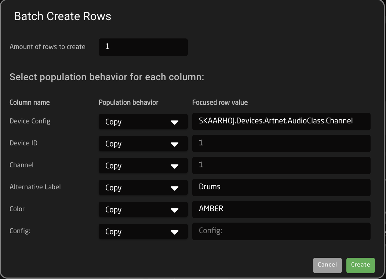Screen dimensions: 386x279
Task: Click the Amount of rows to create field
Action: [x=143, y=47]
